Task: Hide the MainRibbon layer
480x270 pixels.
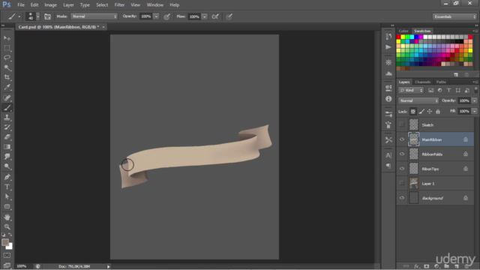Action: 402,139
